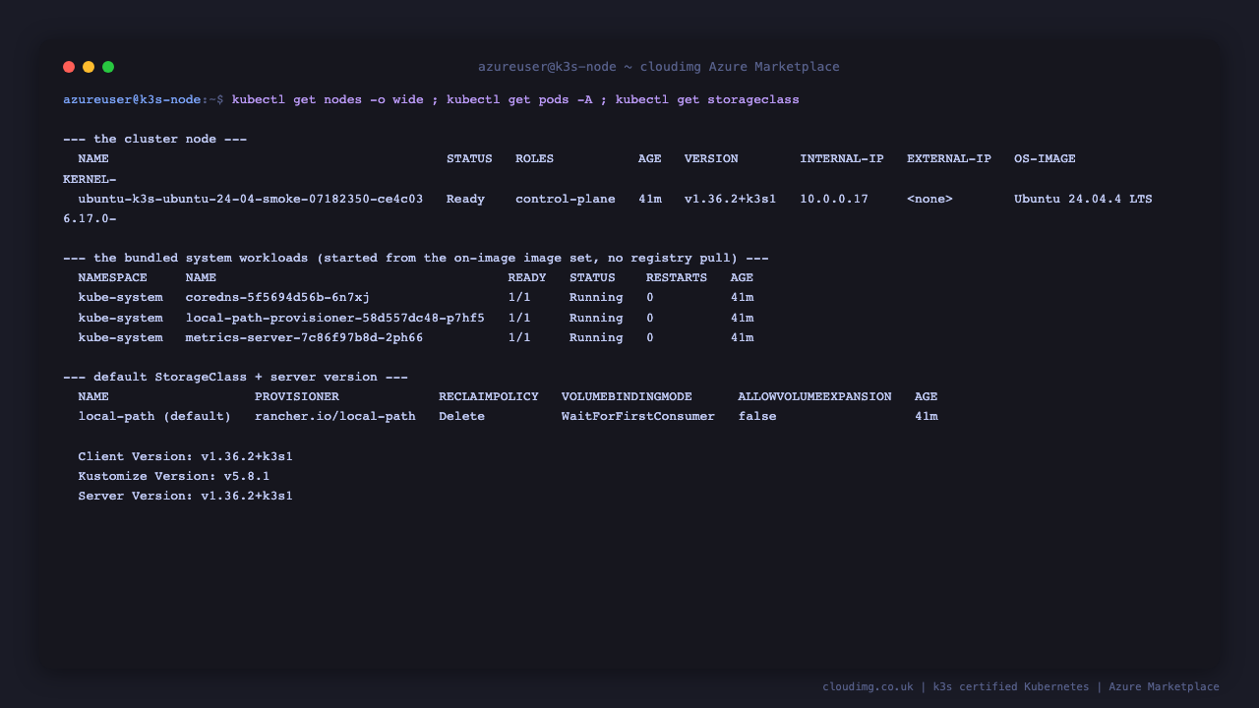
Task: Click the reclaim policy 'Delete'
Action: point(462,417)
